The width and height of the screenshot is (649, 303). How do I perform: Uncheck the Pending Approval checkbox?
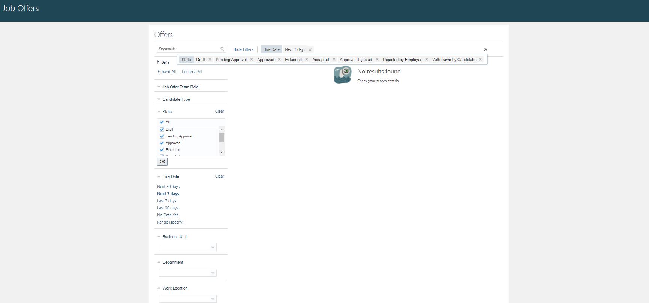click(162, 136)
